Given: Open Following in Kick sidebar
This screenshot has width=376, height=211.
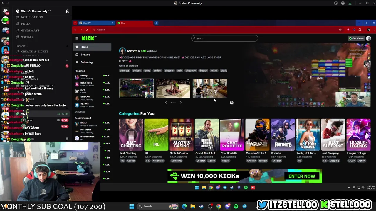Looking at the screenshot, I should click(92, 62).
